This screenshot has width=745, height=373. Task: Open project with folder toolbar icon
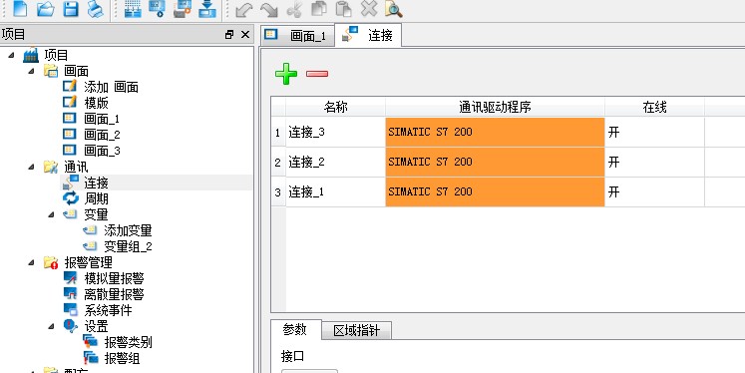pos(46,9)
